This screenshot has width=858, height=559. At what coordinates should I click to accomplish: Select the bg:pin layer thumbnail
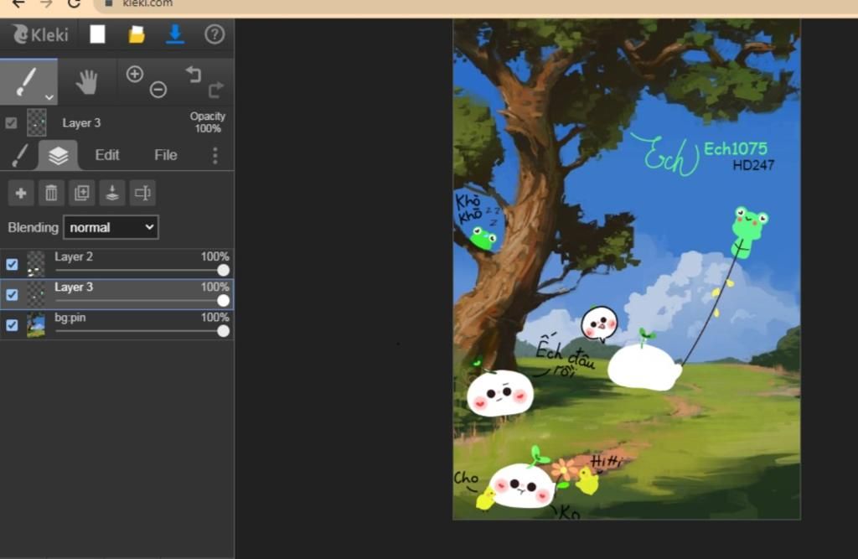pyautogui.click(x=36, y=324)
